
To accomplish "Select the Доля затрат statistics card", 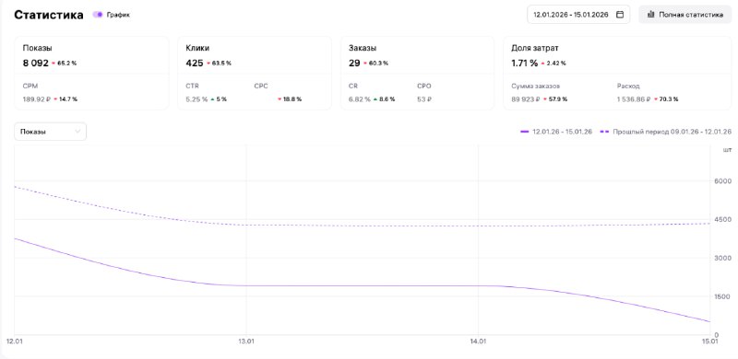I will [x=617, y=73].
